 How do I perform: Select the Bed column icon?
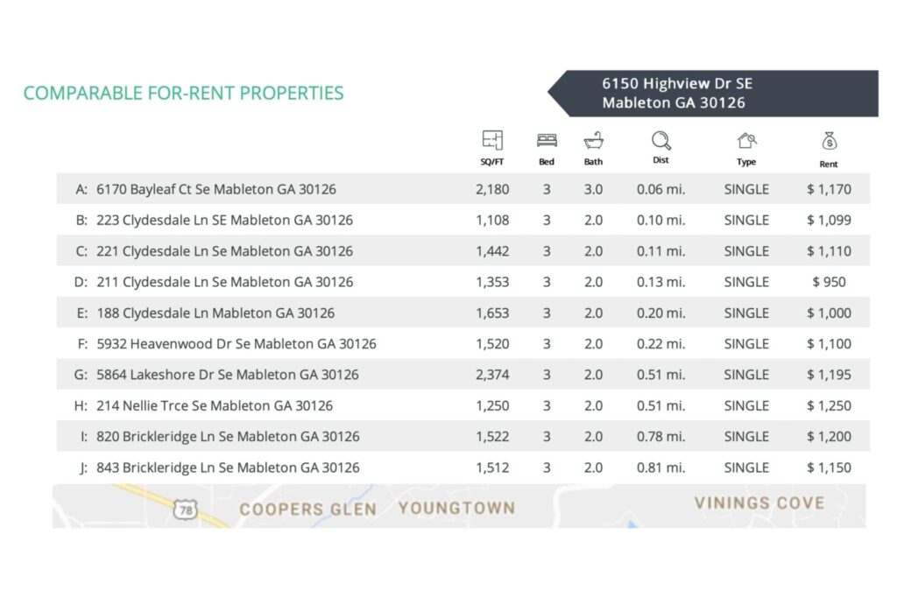pos(547,139)
